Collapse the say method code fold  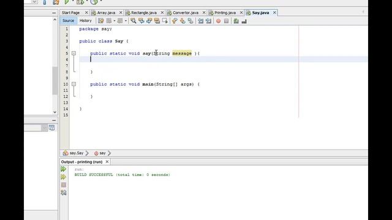73,53
